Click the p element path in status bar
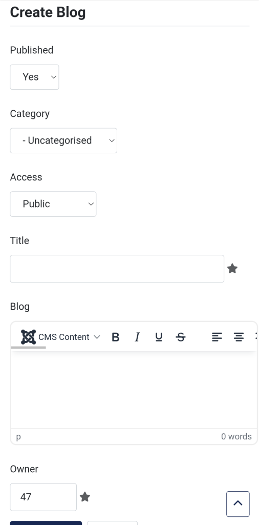This screenshot has width=259, height=525. 18,437
